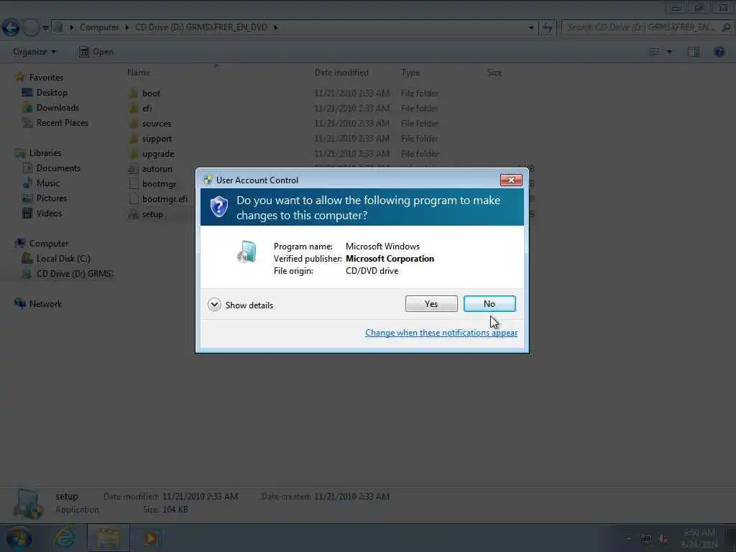Select Network in the navigation pane

pos(45,304)
